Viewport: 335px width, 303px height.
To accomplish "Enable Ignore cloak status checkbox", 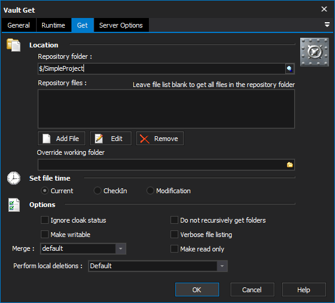I will click(x=44, y=220).
